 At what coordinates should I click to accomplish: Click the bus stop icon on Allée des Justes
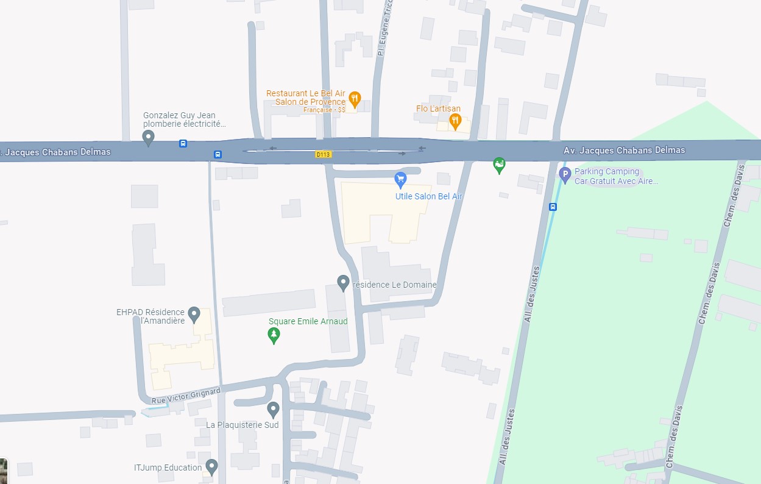tap(553, 207)
